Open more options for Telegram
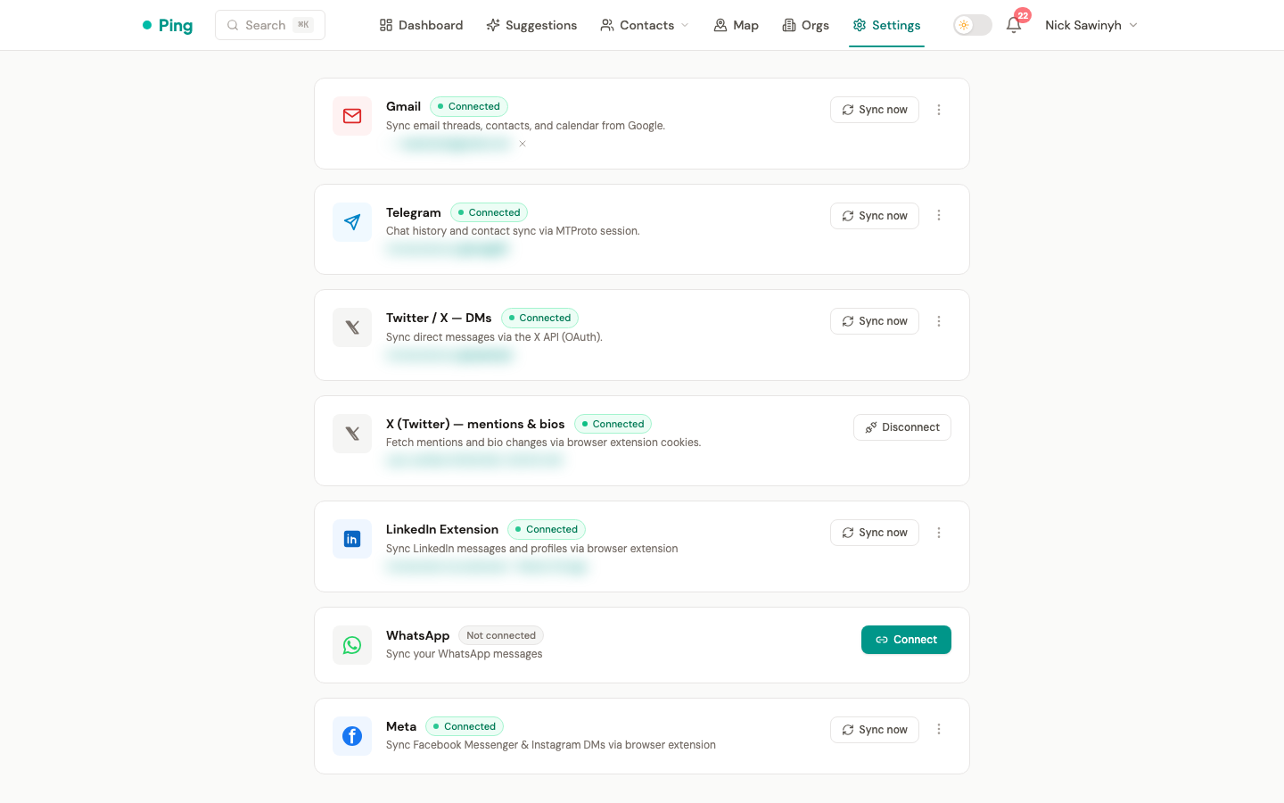 coord(939,215)
